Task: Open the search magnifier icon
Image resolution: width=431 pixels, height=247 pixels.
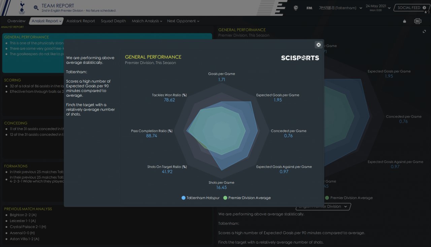Action: pyautogui.click(x=36, y=8)
